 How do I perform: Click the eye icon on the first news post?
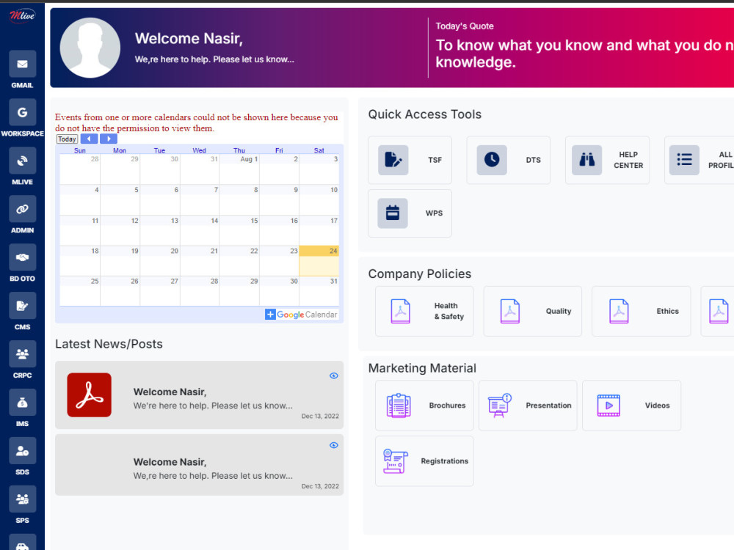(x=334, y=375)
